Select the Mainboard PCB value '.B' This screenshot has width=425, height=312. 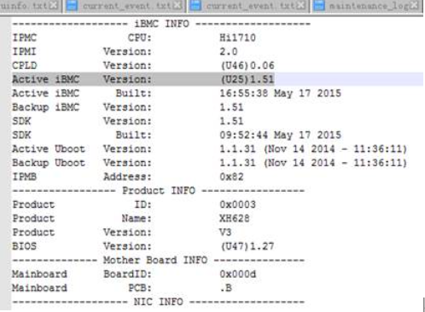(226, 288)
